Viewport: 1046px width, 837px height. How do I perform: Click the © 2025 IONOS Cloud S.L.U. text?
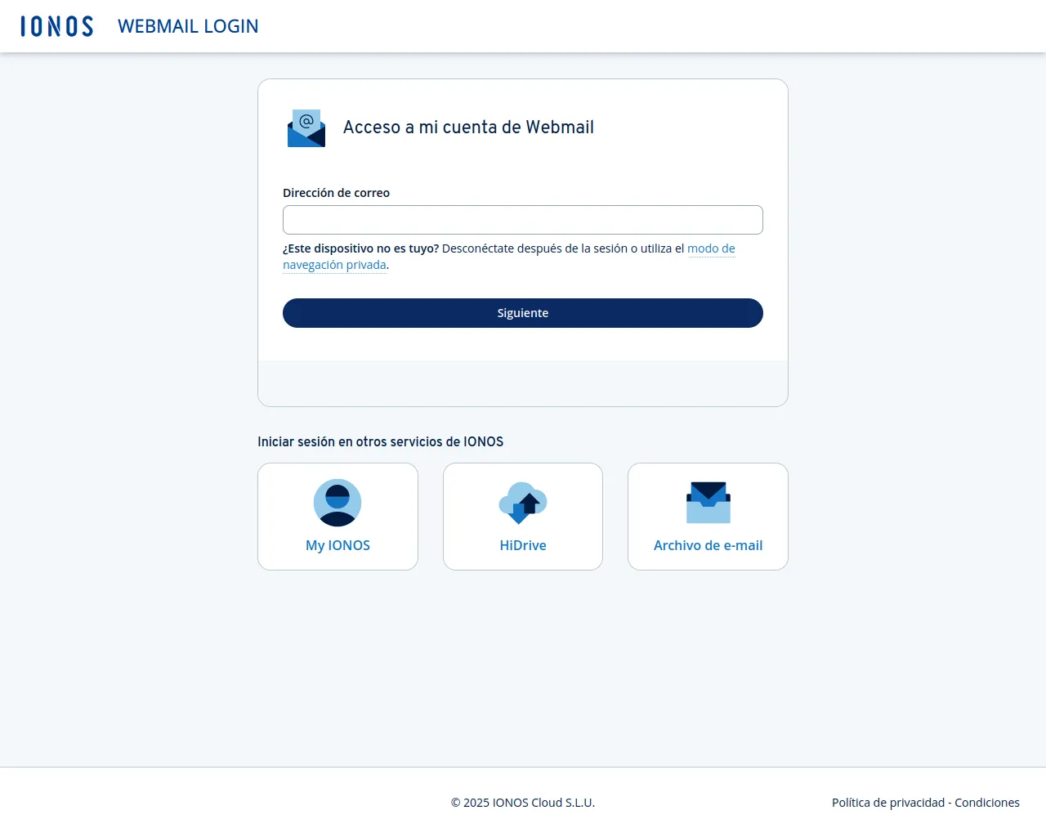coord(523,803)
